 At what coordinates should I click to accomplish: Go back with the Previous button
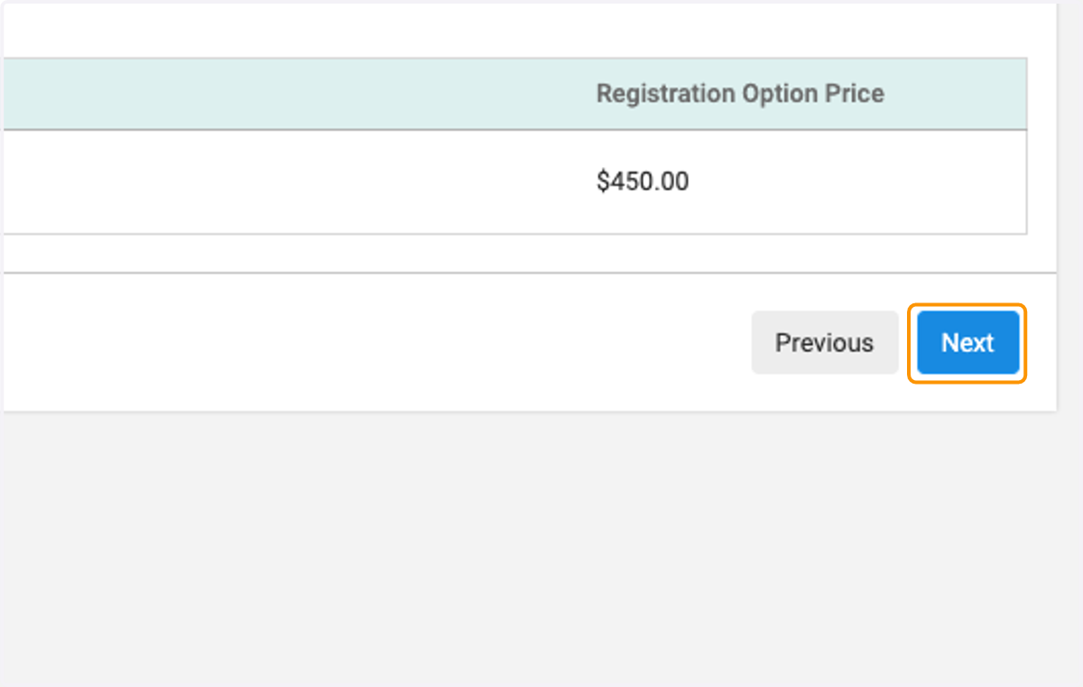pos(824,343)
